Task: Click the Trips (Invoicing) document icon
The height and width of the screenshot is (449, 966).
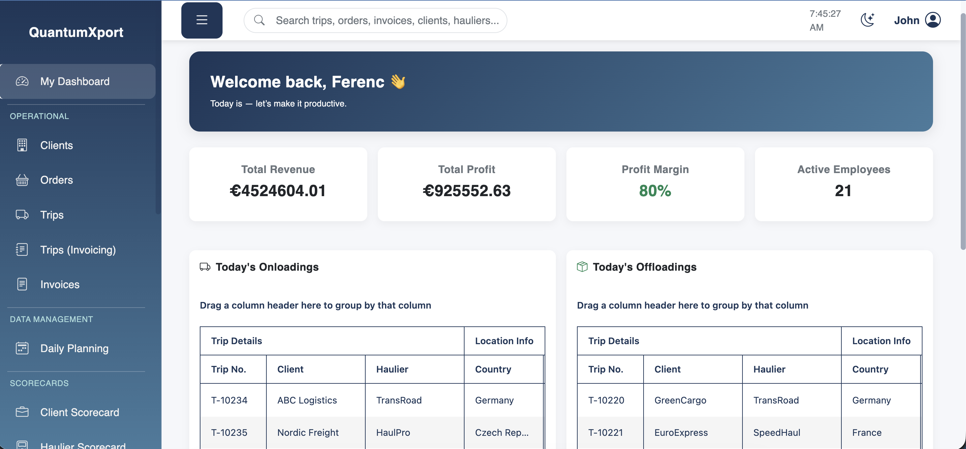Action: [x=22, y=250]
